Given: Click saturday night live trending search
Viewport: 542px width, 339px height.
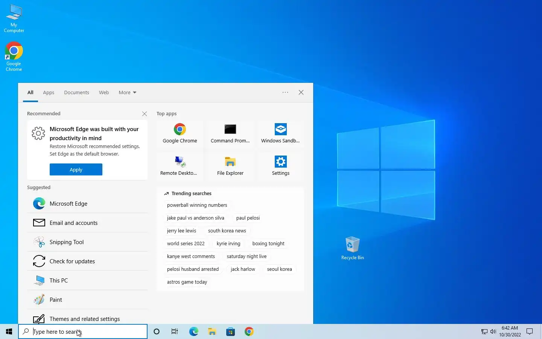Looking at the screenshot, I should click(247, 256).
